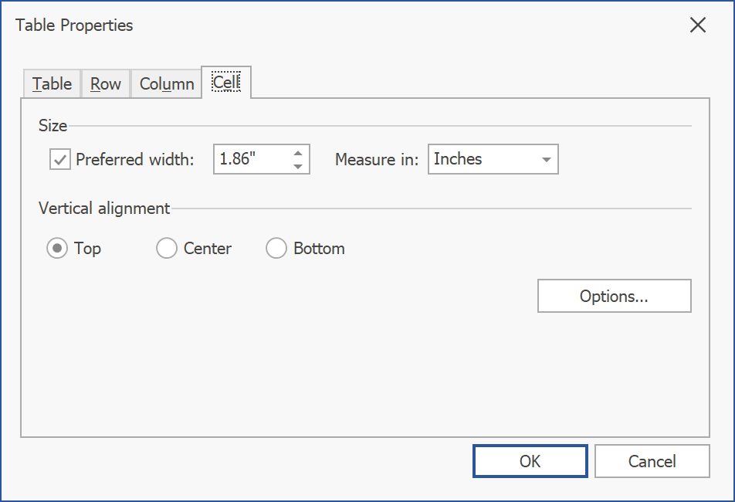Set vertical alignment to Bottom
Image resolution: width=735 pixels, height=502 pixels.
pyautogui.click(x=276, y=249)
